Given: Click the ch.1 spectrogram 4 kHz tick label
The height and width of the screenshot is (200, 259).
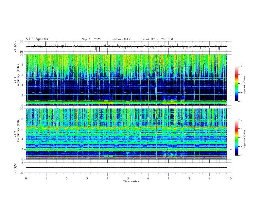Looking at the screenshot, I should coord(23,85).
